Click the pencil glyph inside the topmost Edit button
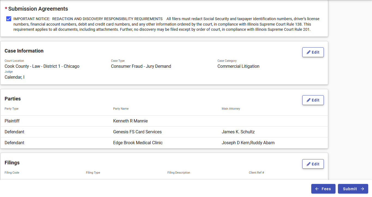 309,52
